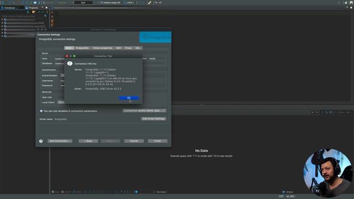
Task: Click the Save button in the results bar
Action: pos(55,192)
